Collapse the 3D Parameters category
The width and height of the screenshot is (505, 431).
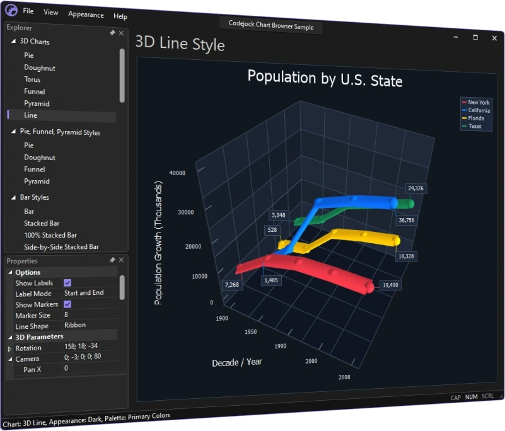pyautogui.click(x=10, y=337)
